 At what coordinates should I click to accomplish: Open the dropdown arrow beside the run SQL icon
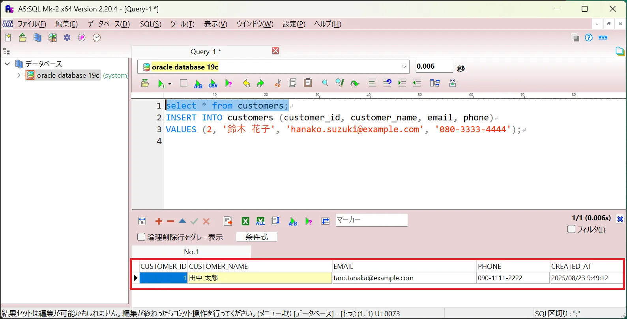click(170, 83)
